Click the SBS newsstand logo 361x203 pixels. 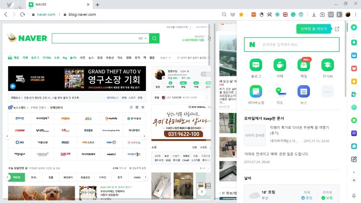tap(19, 142)
